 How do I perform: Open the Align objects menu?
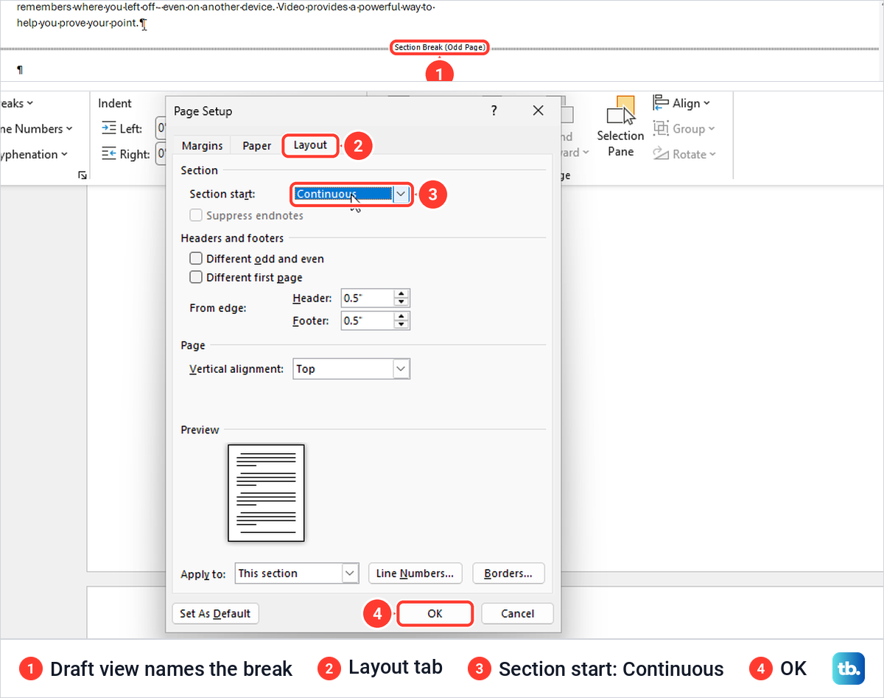tap(681, 103)
